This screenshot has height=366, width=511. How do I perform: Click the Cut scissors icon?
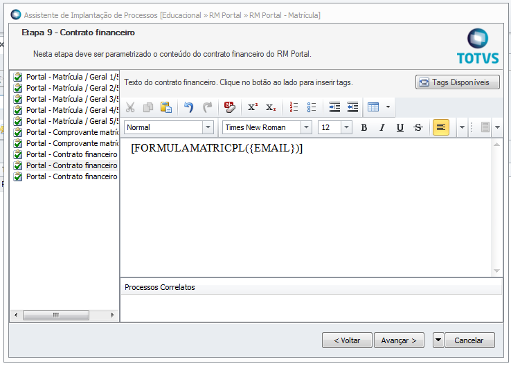tap(130, 107)
